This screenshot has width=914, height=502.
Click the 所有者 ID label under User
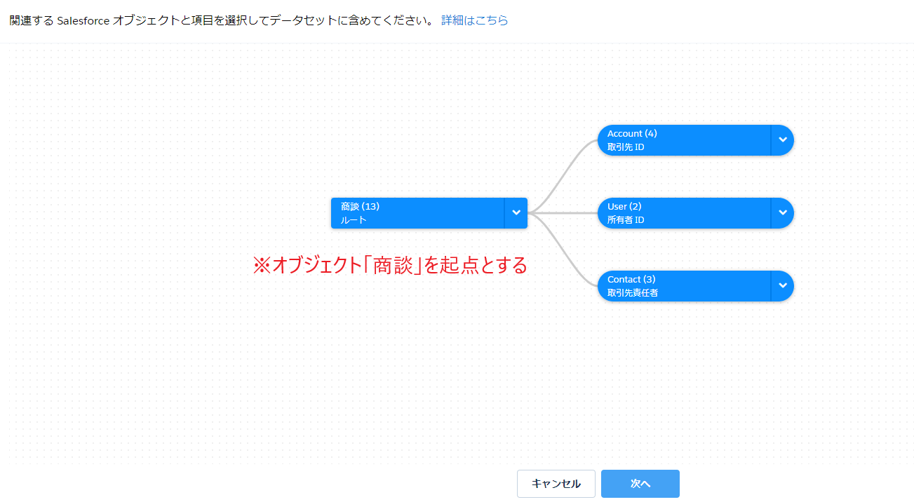[x=626, y=220]
